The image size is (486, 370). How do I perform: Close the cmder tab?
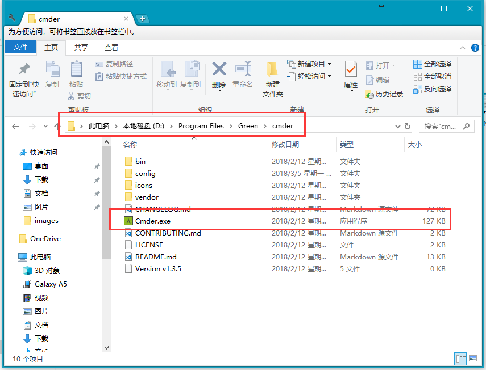click(126, 19)
